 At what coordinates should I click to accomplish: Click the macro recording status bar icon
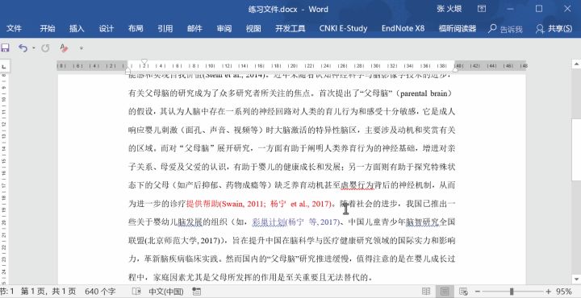(197, 292)
